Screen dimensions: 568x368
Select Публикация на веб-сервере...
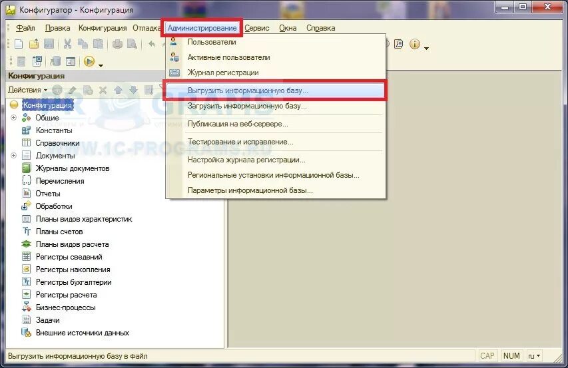pyautogui.click(x=276, y=124)
